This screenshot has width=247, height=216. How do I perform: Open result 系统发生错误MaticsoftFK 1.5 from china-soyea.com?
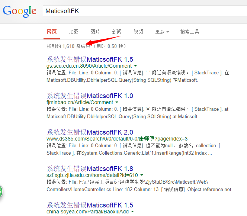click(90, 205)
